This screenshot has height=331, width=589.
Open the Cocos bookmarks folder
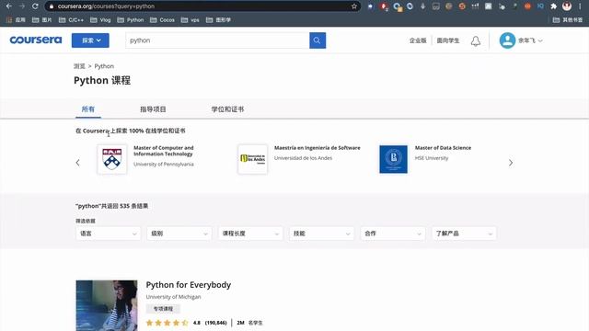coord(162,20)
